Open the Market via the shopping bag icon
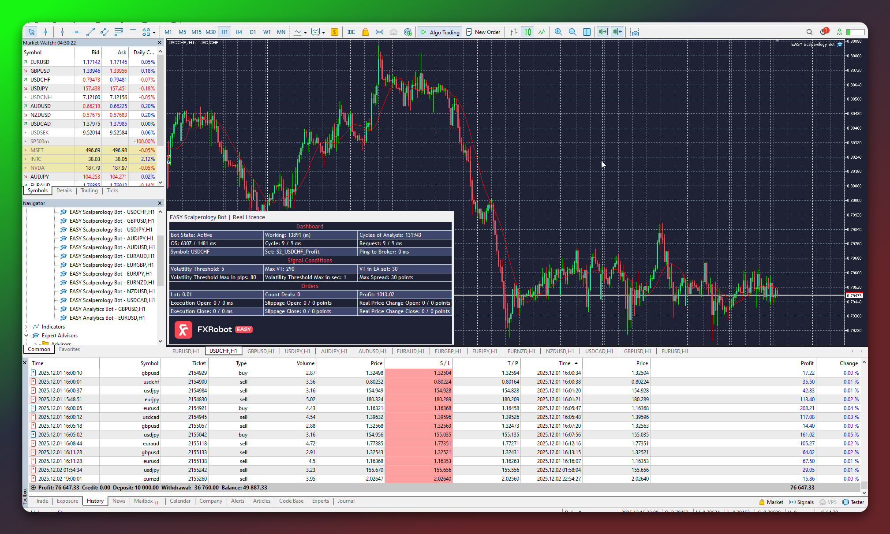 coord(365,32)
